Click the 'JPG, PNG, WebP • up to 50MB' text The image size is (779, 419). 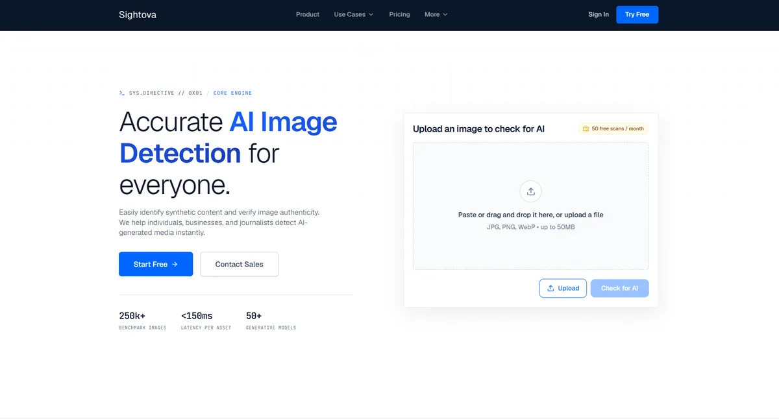point(531,227)
